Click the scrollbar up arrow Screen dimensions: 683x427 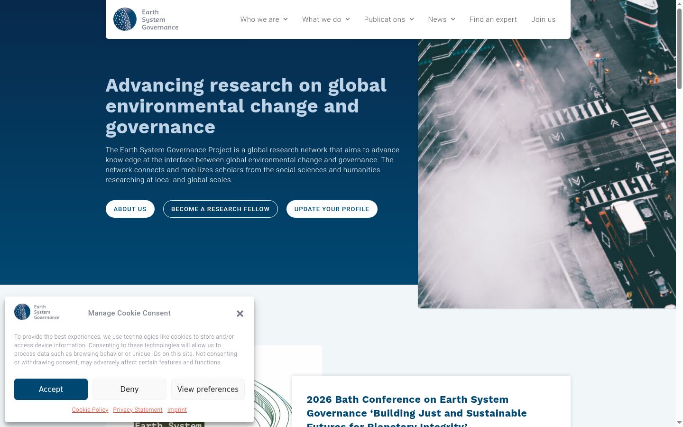coord(679,4)
